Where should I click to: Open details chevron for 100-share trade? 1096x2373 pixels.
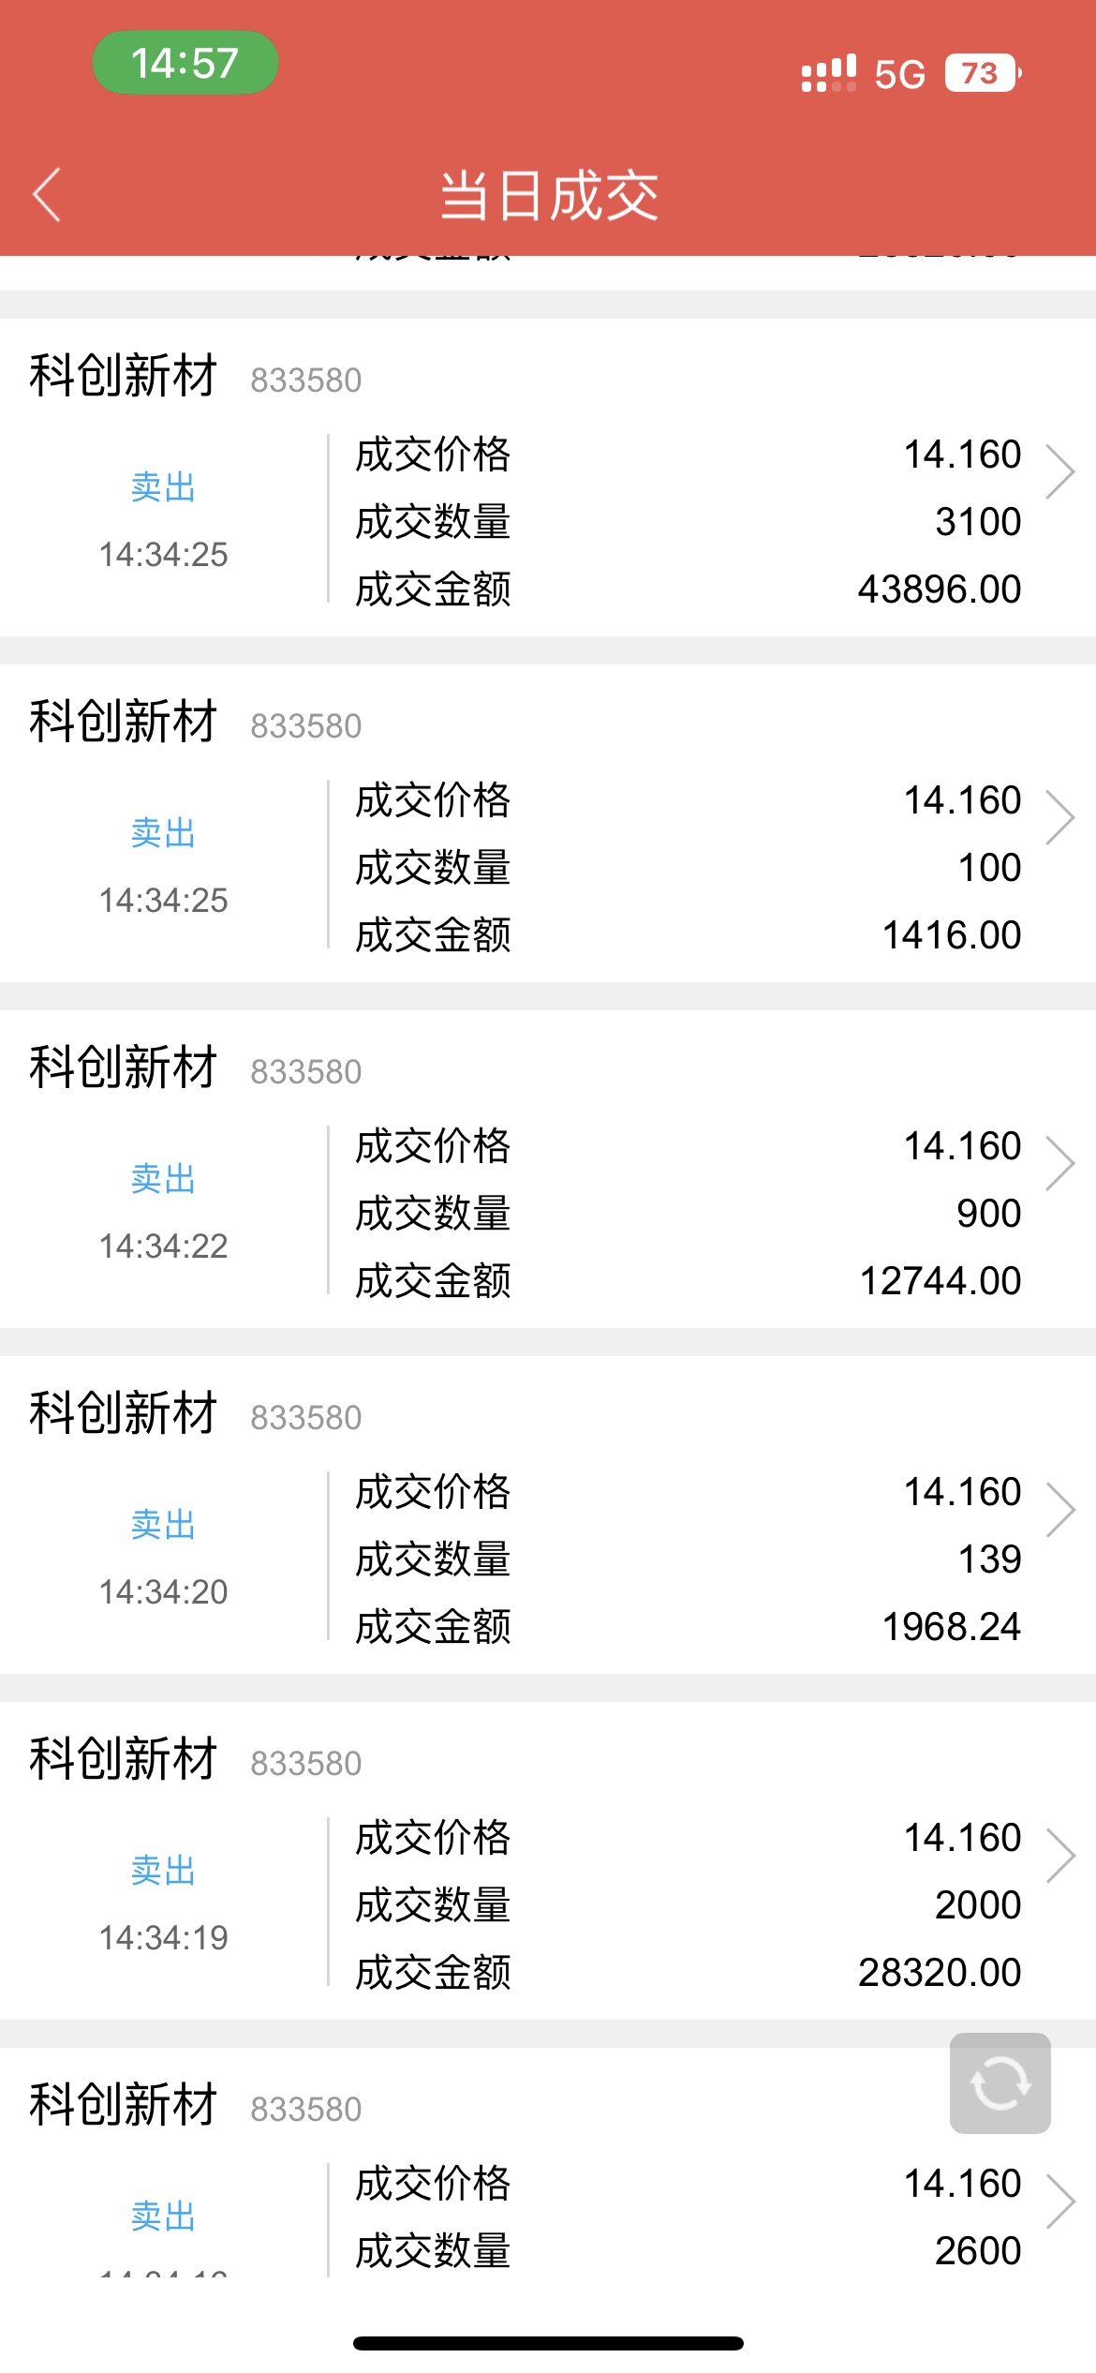coord(1059,817)
